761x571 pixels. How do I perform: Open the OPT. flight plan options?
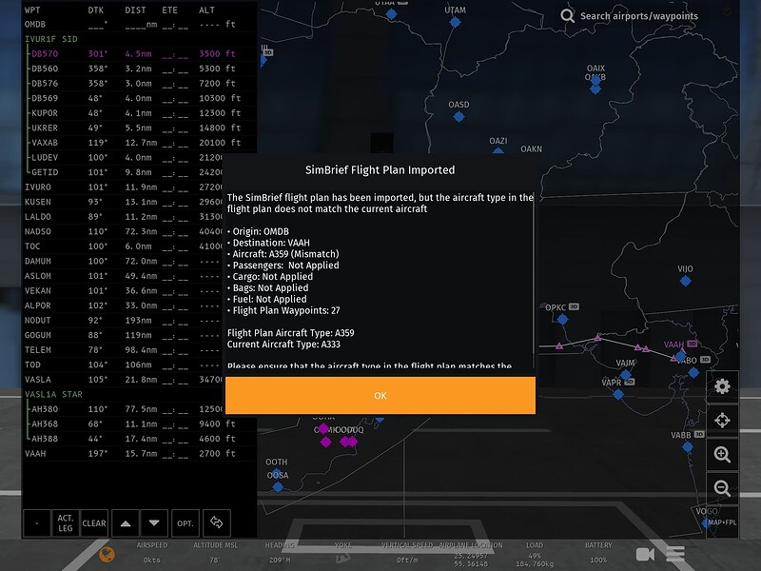[185, 522]
